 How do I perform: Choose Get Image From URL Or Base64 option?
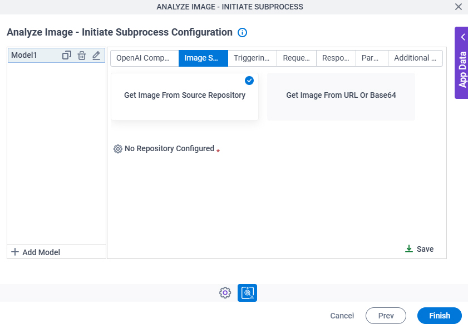point(341,97)
